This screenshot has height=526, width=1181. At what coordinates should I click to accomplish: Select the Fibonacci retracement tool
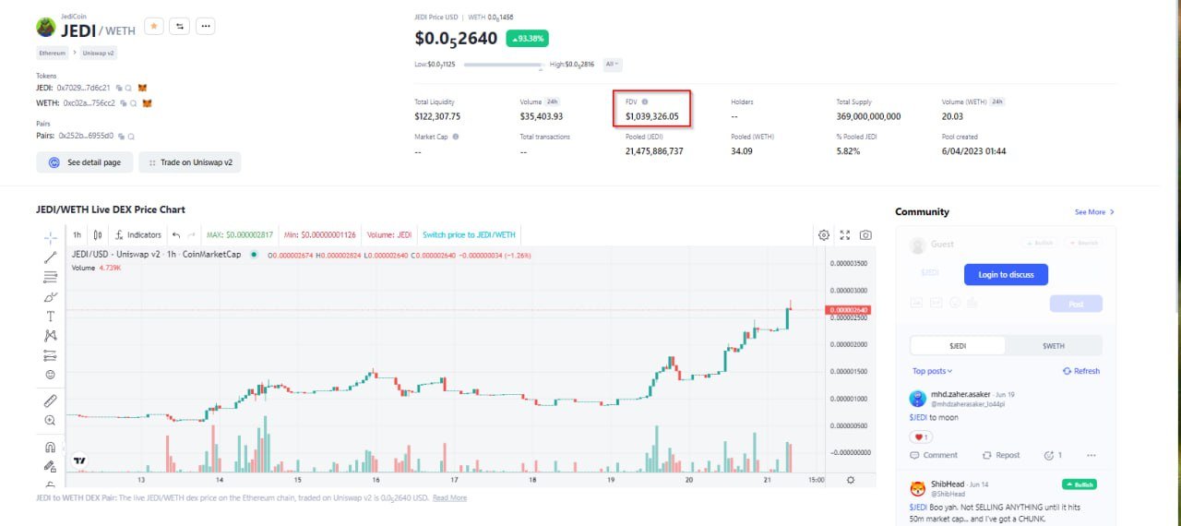tap(50, 276)
